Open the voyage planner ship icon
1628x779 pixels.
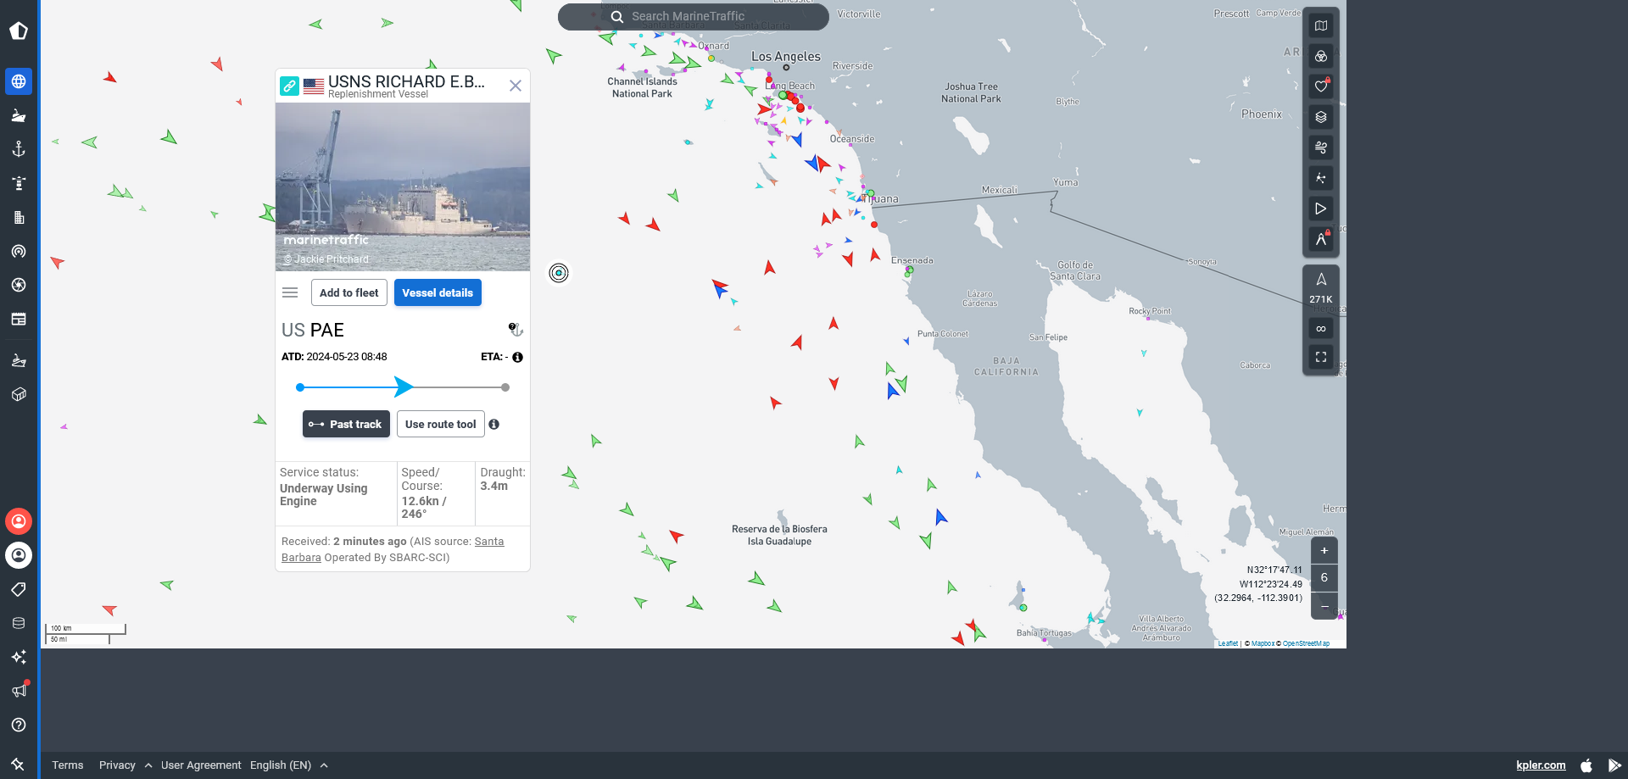(19, 360)
